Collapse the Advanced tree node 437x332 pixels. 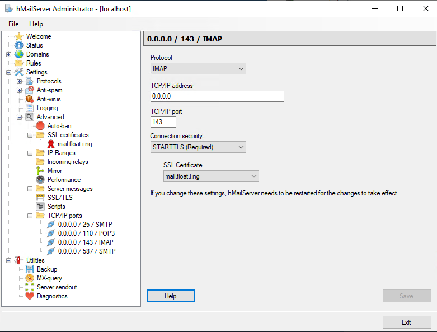(x=19, y=117)
